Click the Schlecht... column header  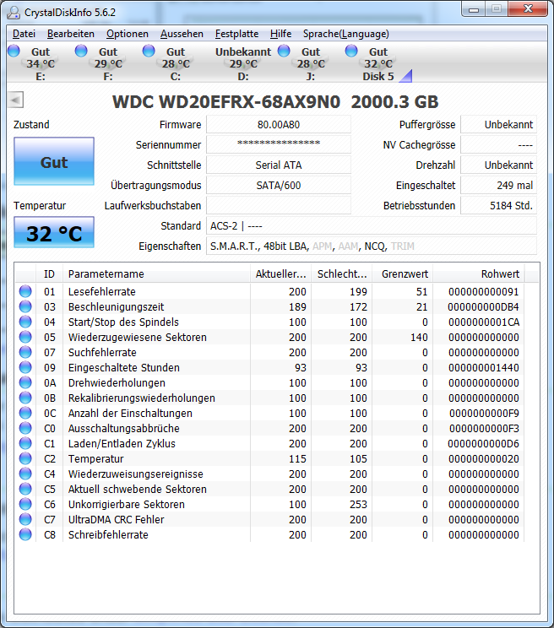click(x=342, y=274)
